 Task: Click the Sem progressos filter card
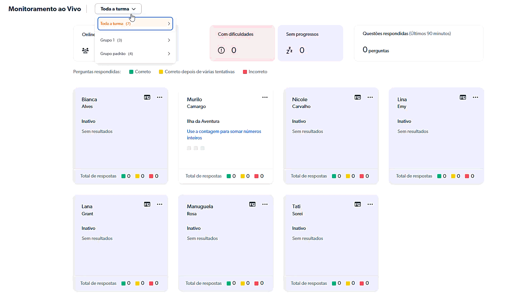tap(310, 43)
